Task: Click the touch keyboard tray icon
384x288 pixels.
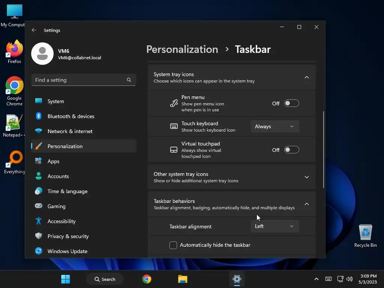Action: pos(328,279)
